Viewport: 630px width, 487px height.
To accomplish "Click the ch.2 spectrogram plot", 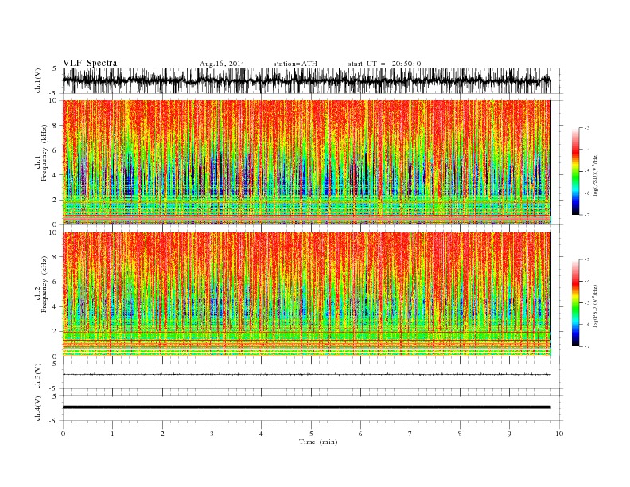I will pyautogui.click(x=306, y=294).
